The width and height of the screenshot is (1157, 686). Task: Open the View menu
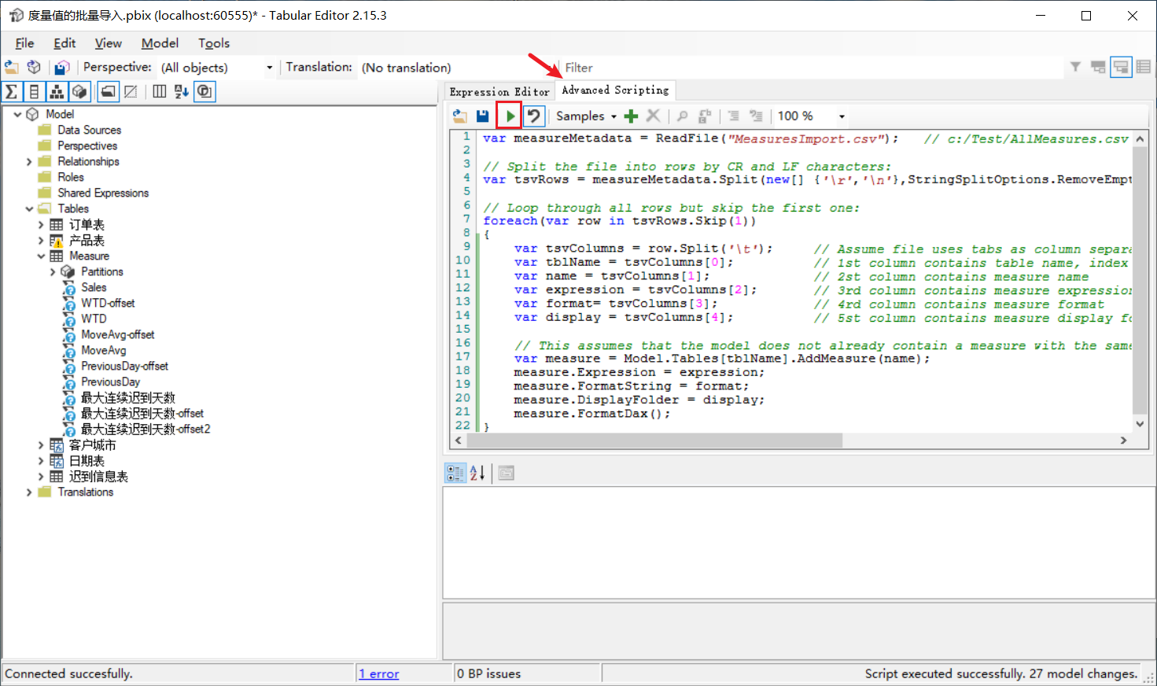108,43
